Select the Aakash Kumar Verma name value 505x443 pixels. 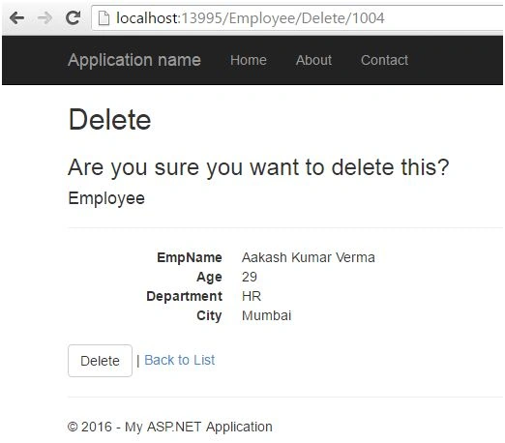click(309, 257)
